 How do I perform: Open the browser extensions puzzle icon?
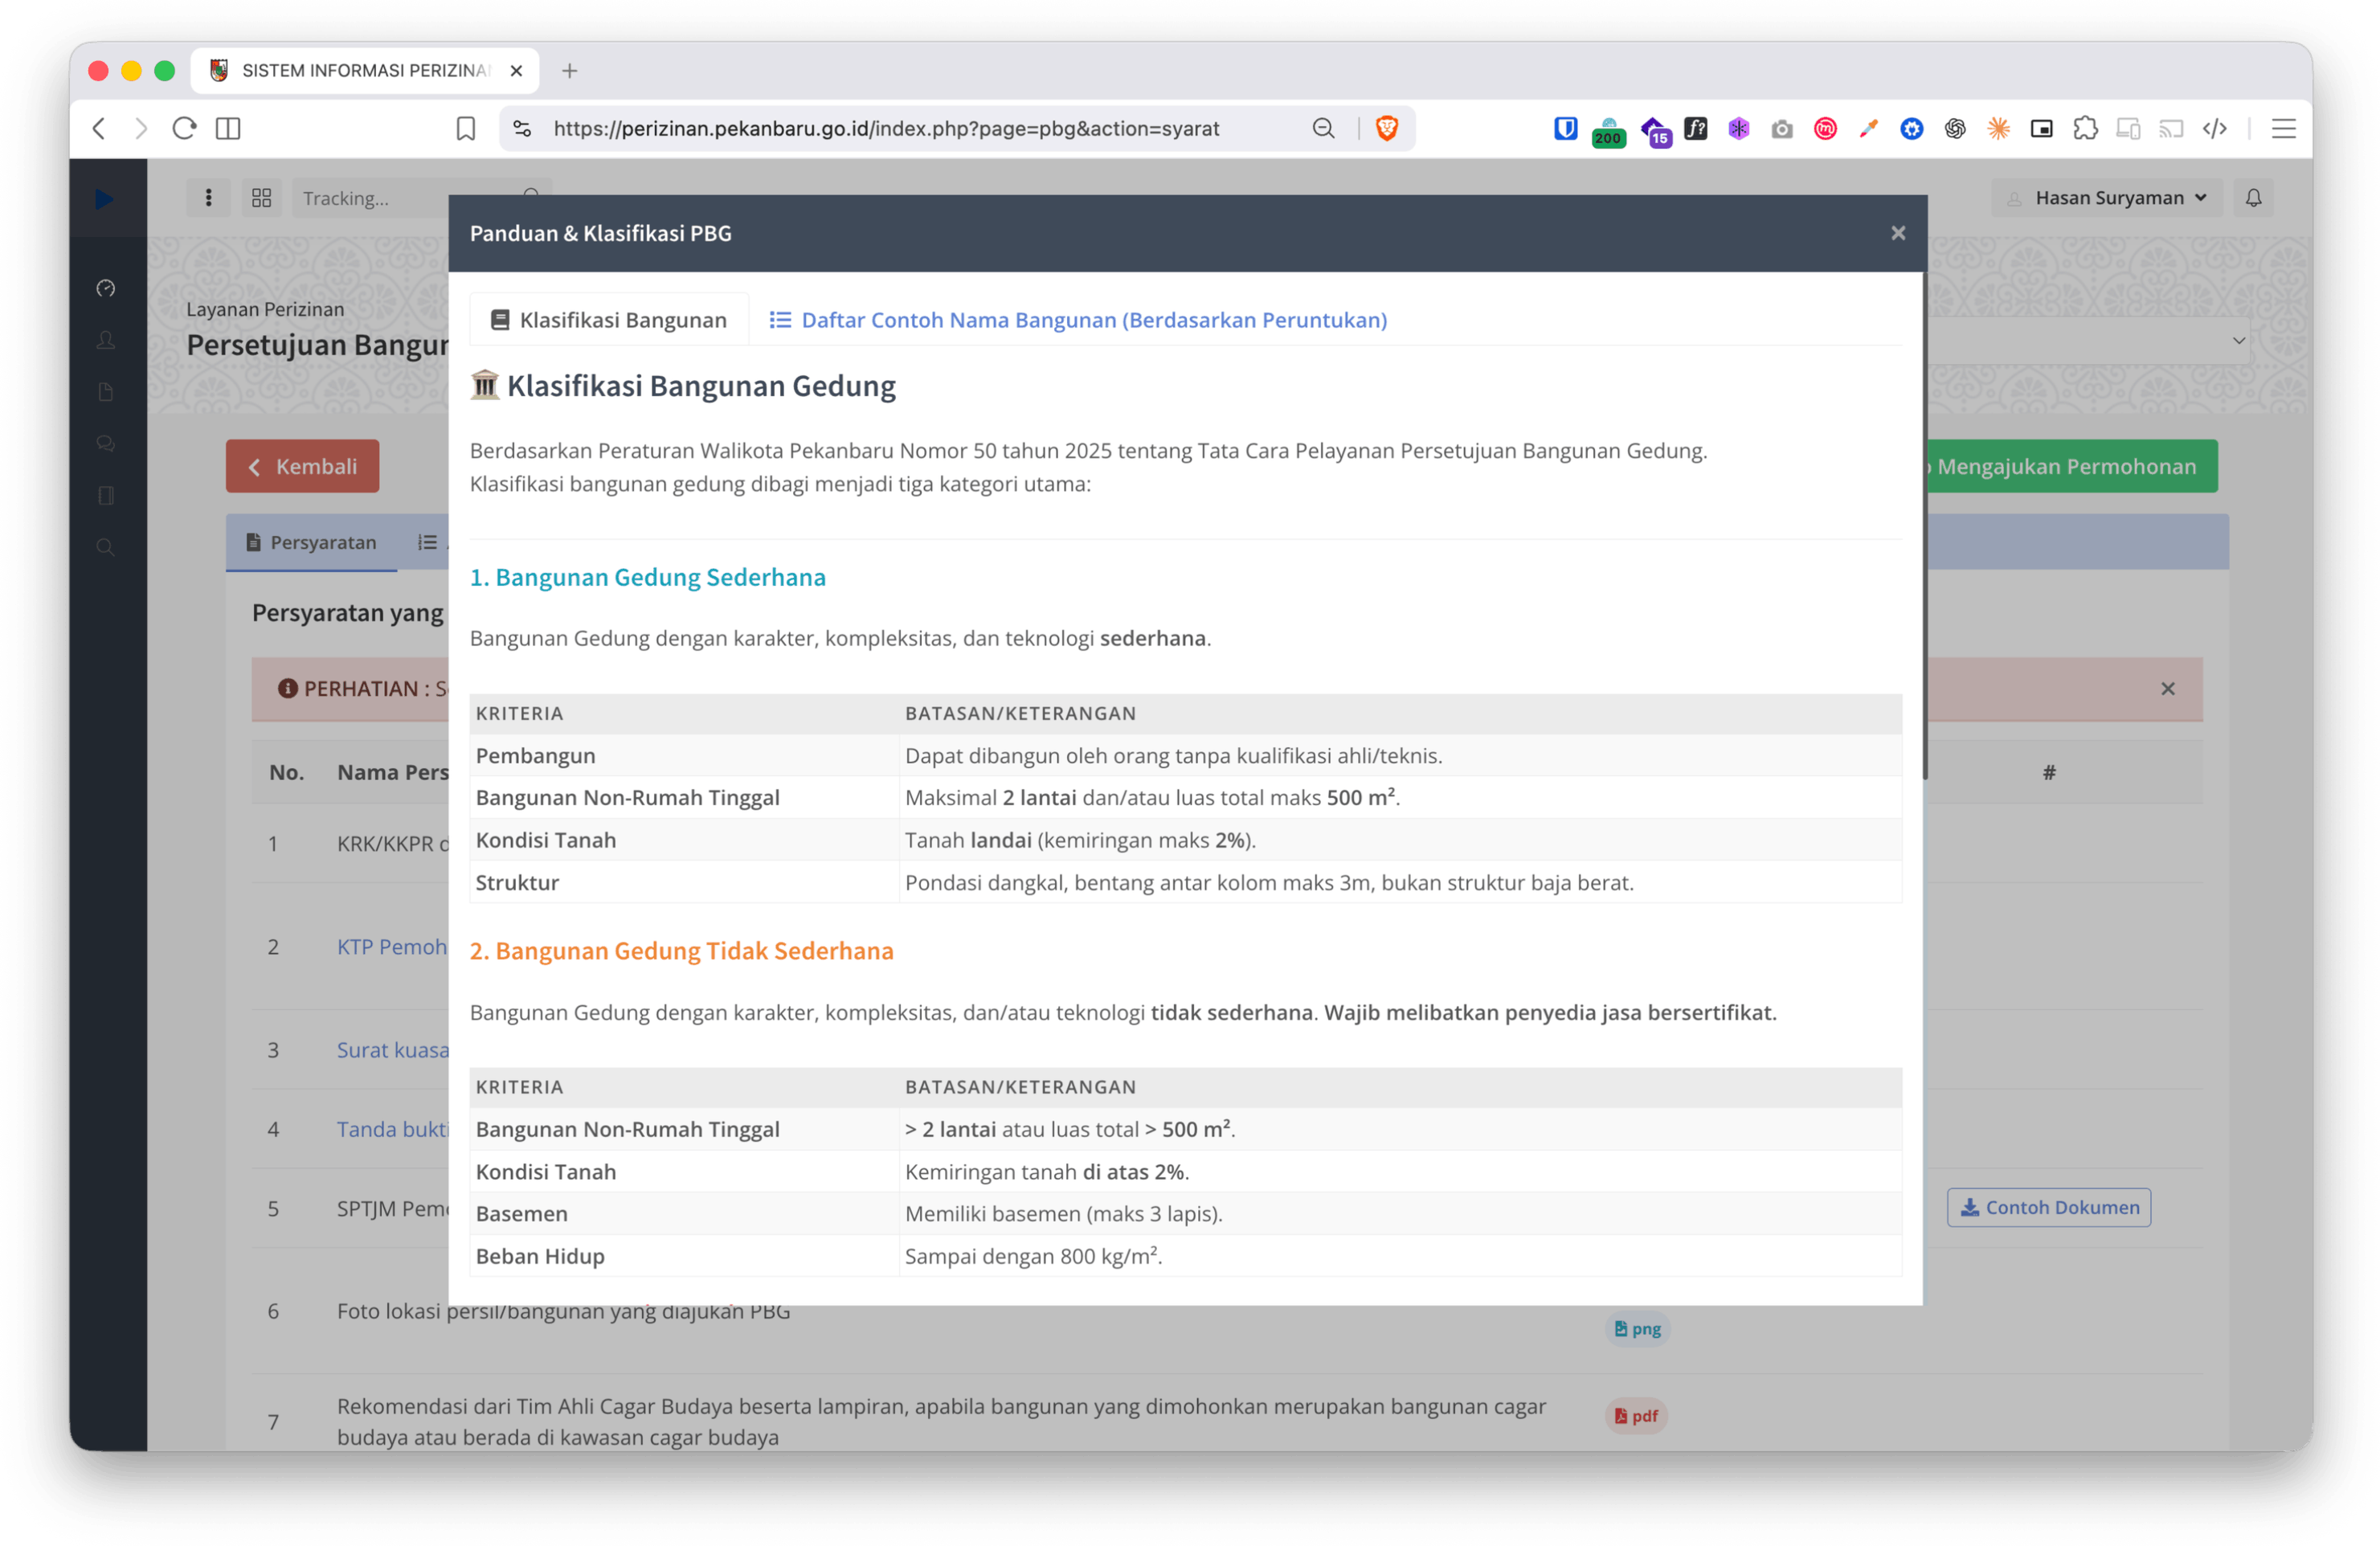(2085, 128)
